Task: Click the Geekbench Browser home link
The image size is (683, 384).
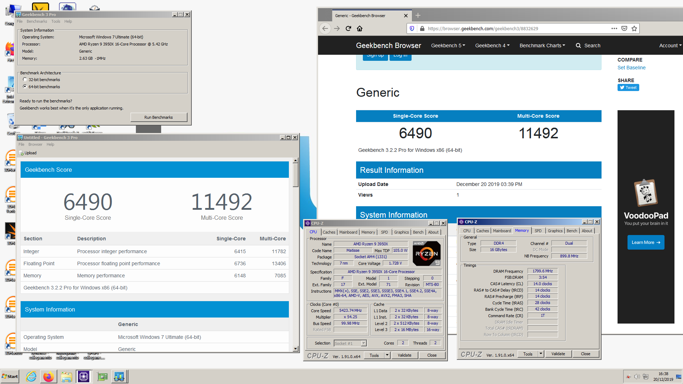Action: pyautogui.click(x=388, y=46)
